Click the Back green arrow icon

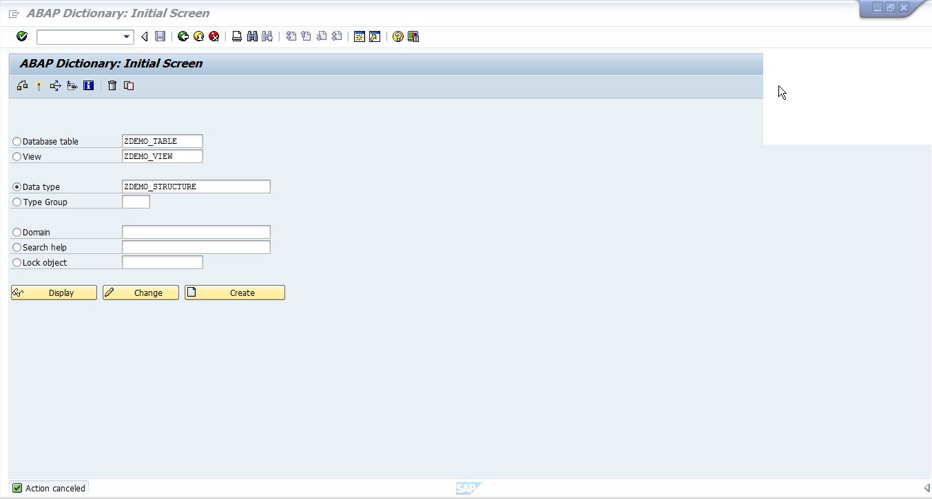click(183, 36)
